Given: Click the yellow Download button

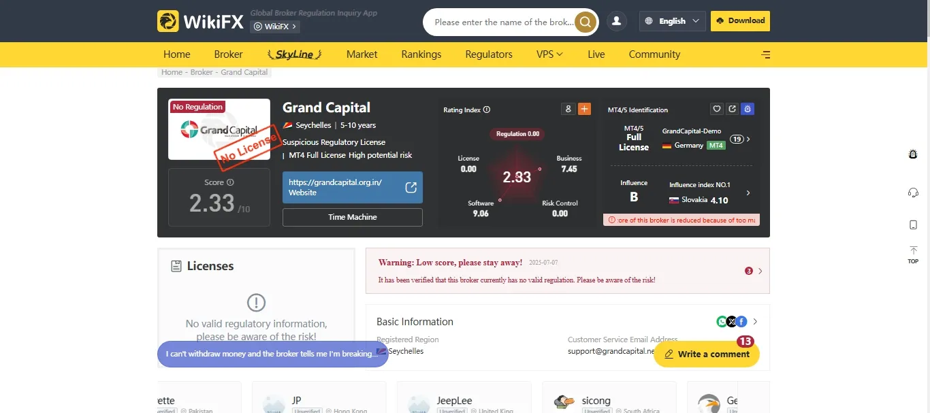Looking at the screenshot, I should tap(740, 21).
